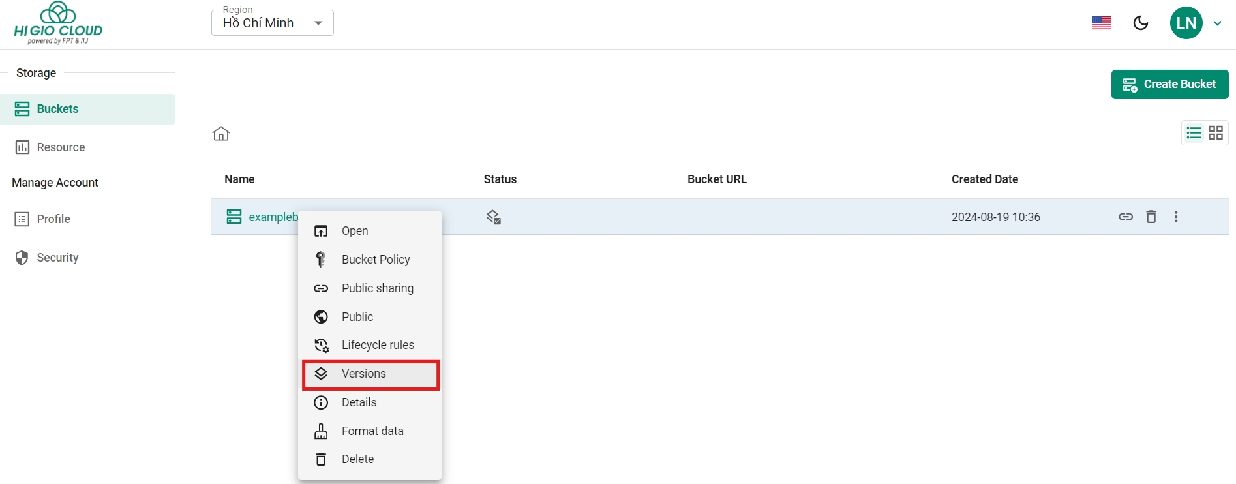Click the Name column header
Screen dimensions: 1236x484
tap(239, 179)
